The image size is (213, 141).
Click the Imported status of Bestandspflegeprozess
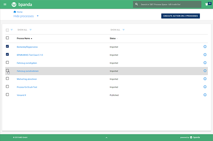pyautogui.click(x=114, y=47)
